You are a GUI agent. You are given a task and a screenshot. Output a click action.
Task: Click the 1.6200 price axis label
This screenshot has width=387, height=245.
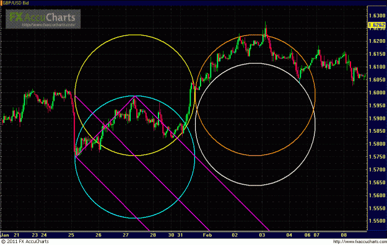pos(377,41)
